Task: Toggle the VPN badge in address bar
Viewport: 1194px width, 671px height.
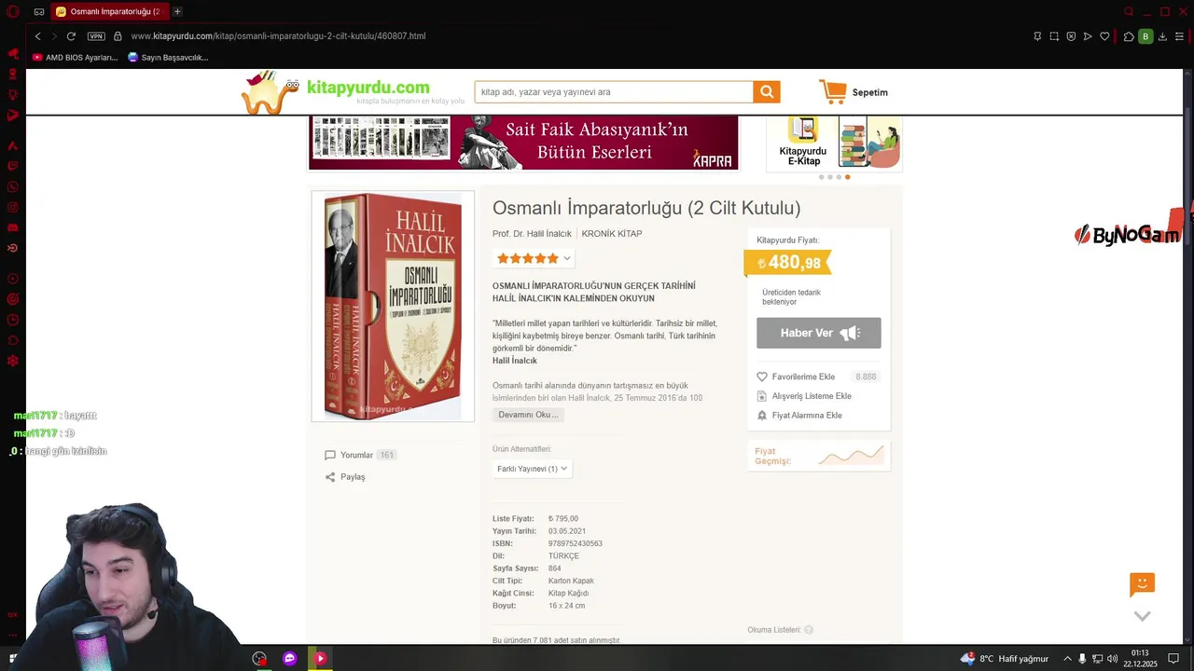Action: [96, 36]
